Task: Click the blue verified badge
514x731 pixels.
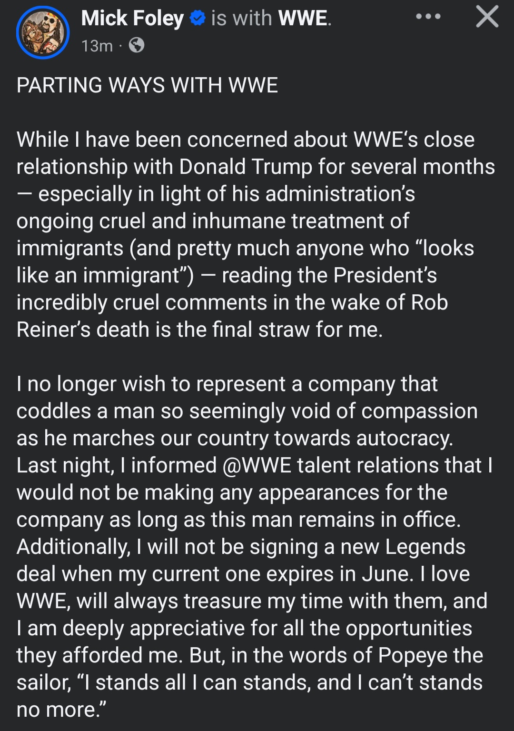Action: point(197,18)
